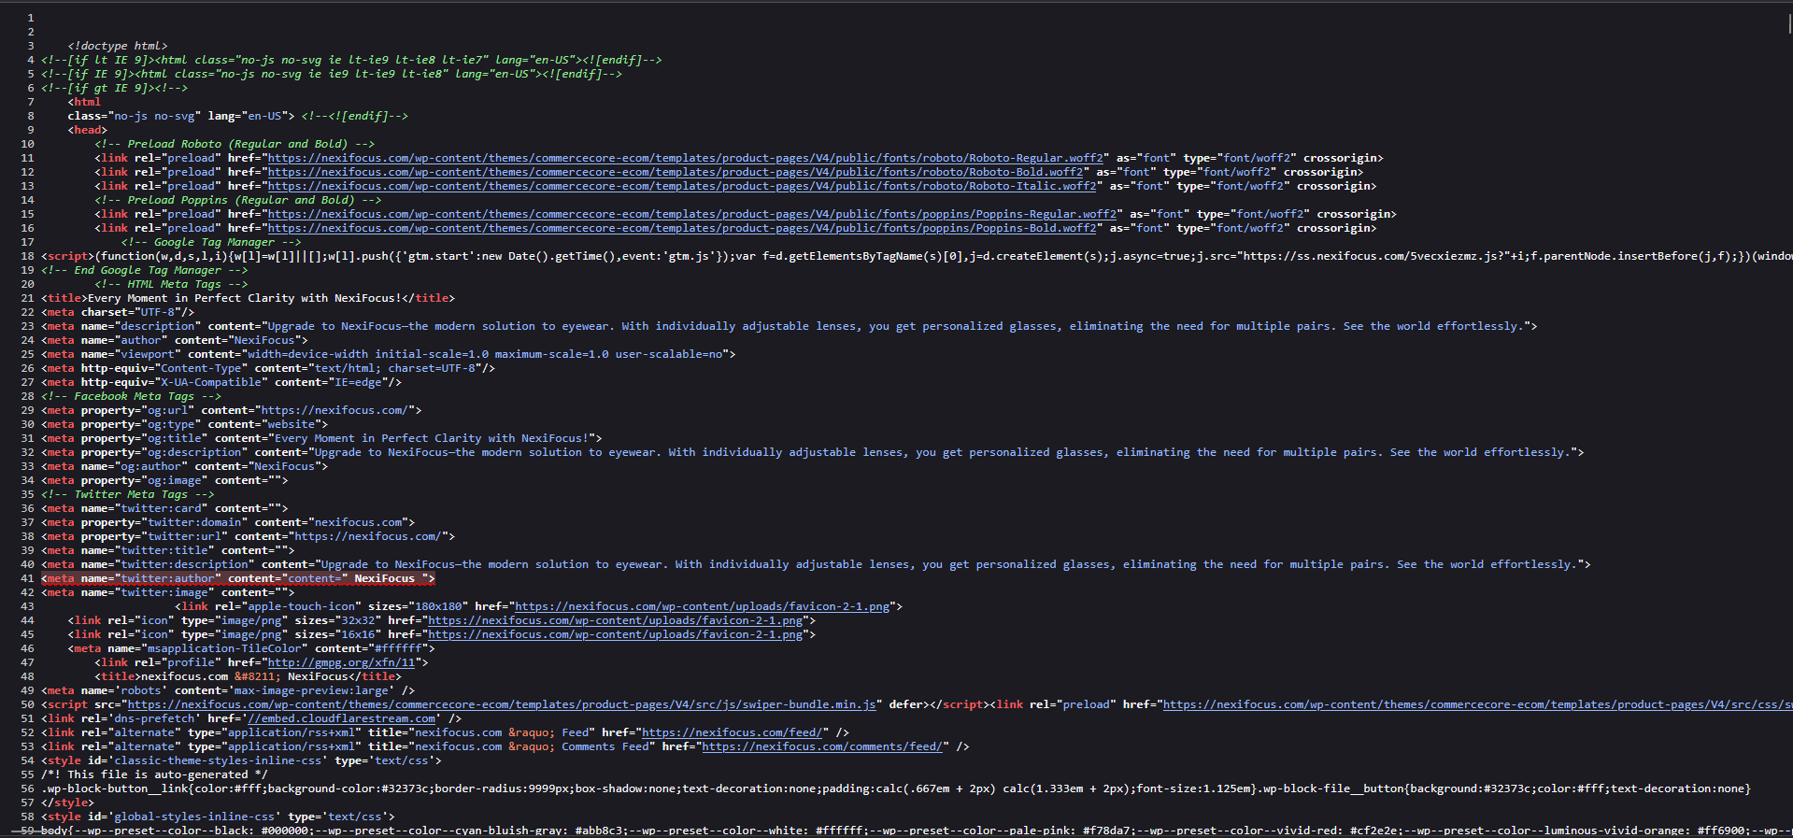Click the classic-theme-styles-inline-css style tag

(241, 760)
